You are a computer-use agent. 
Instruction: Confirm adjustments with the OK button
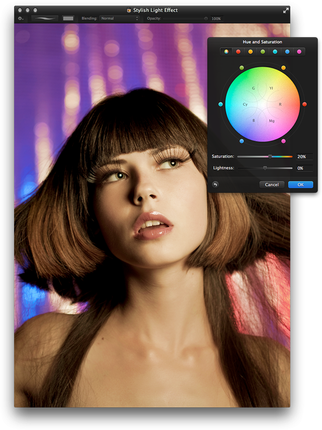(x=301, y=185)
